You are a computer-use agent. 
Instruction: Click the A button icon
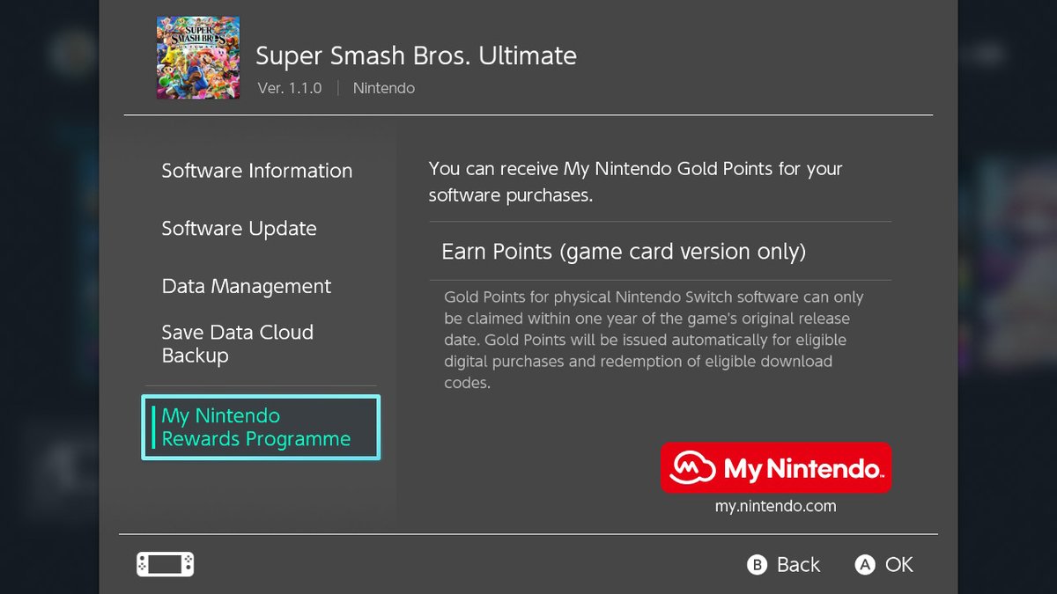coord(865,565)
